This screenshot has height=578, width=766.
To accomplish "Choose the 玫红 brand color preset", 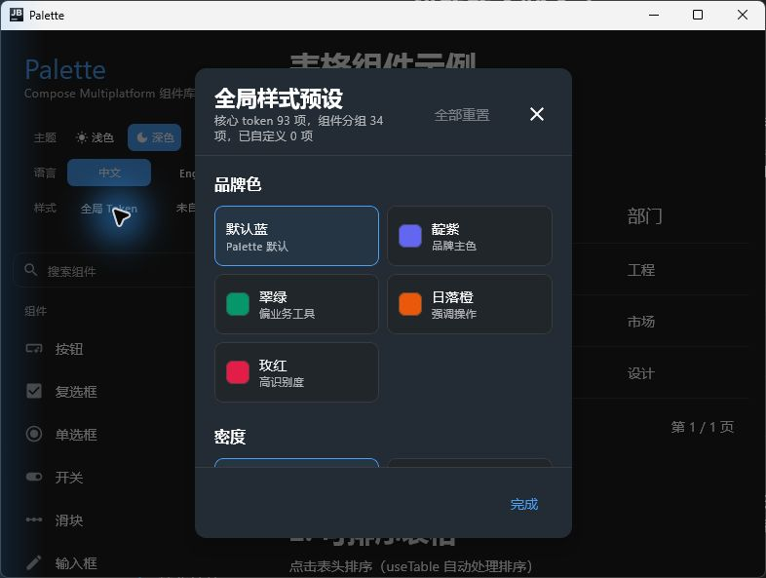I will tap(296, 372).
